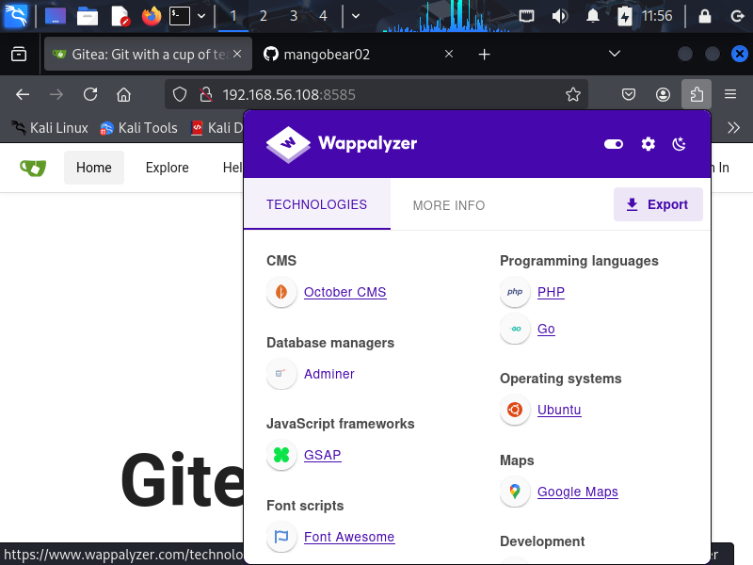Click the Google Maps pin icon
753x565 pixels.
515,492
